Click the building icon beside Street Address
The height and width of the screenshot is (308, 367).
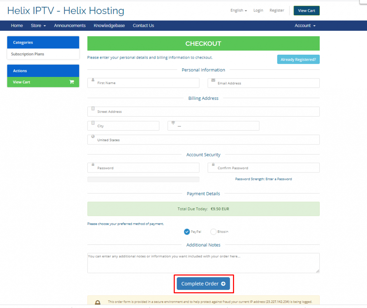[x=93, y=108]
